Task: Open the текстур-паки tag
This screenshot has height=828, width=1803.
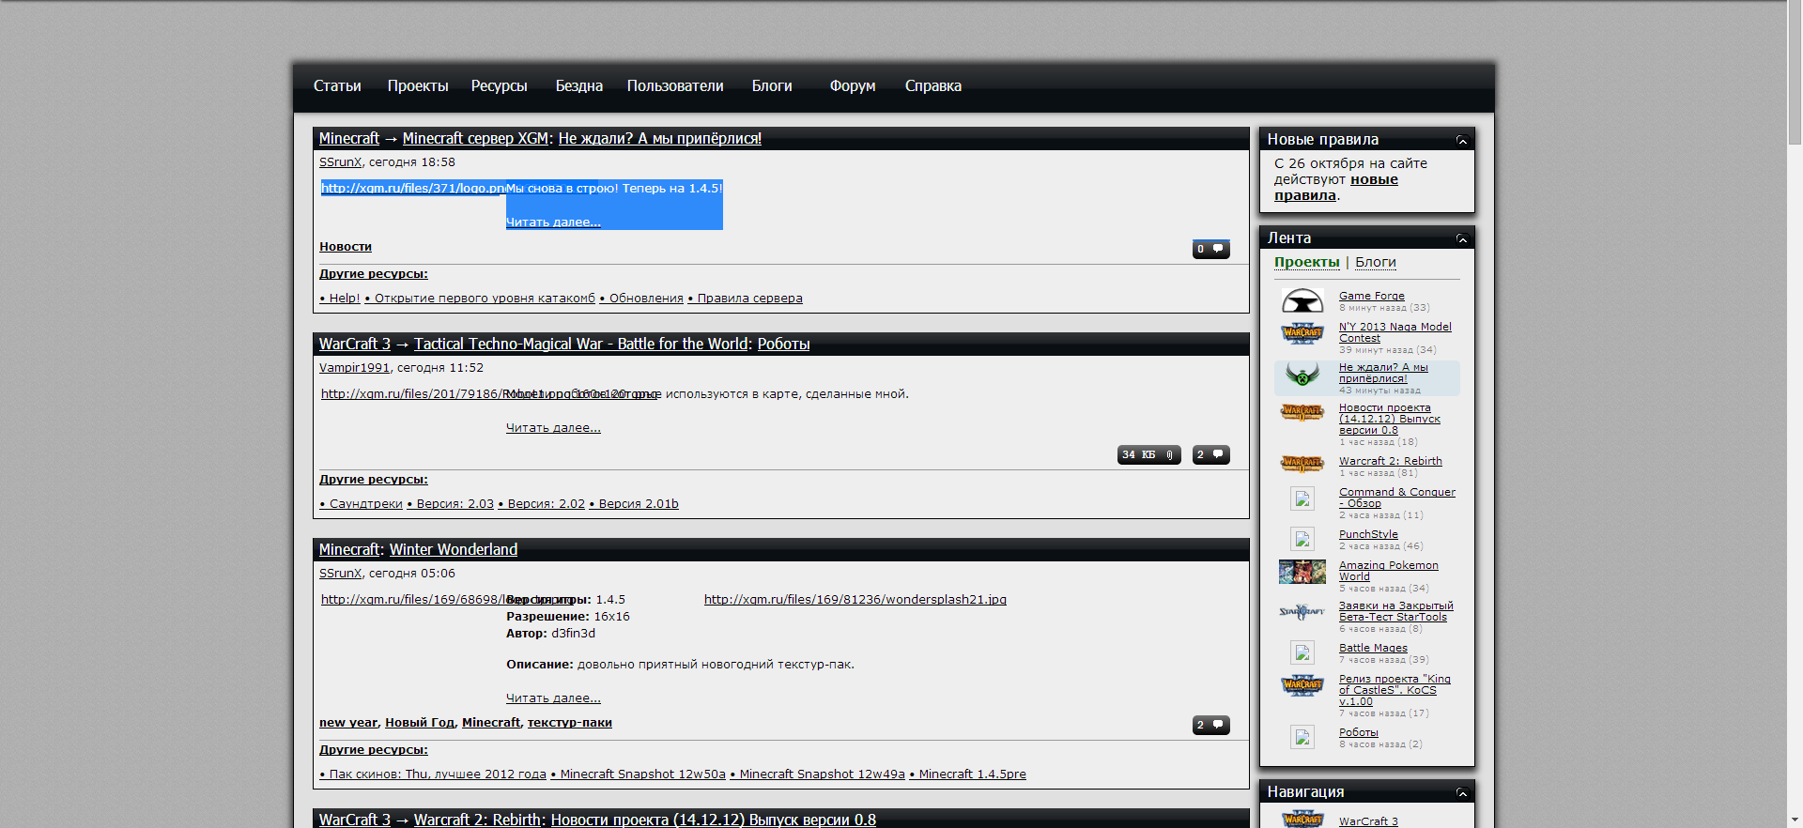Action: pyautogui.click(x=570, y=723)
